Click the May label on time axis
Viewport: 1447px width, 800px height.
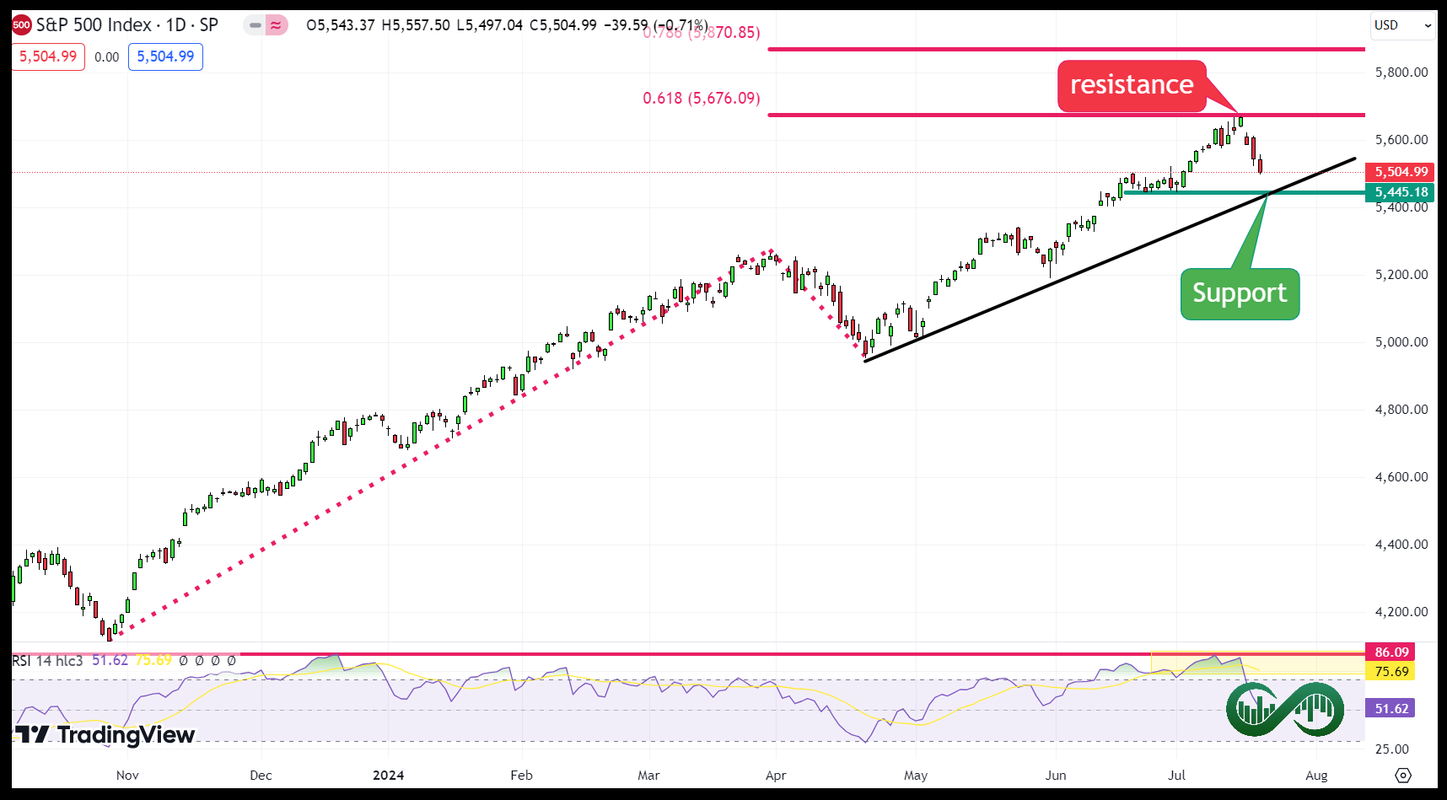pyautogui.click(x=916, y=776)
